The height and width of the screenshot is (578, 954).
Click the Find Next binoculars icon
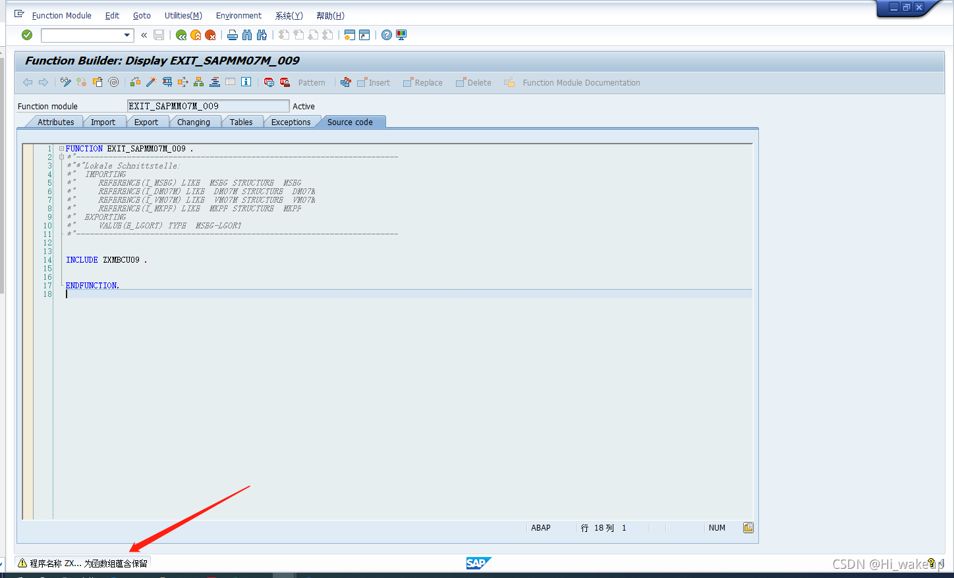262,35
